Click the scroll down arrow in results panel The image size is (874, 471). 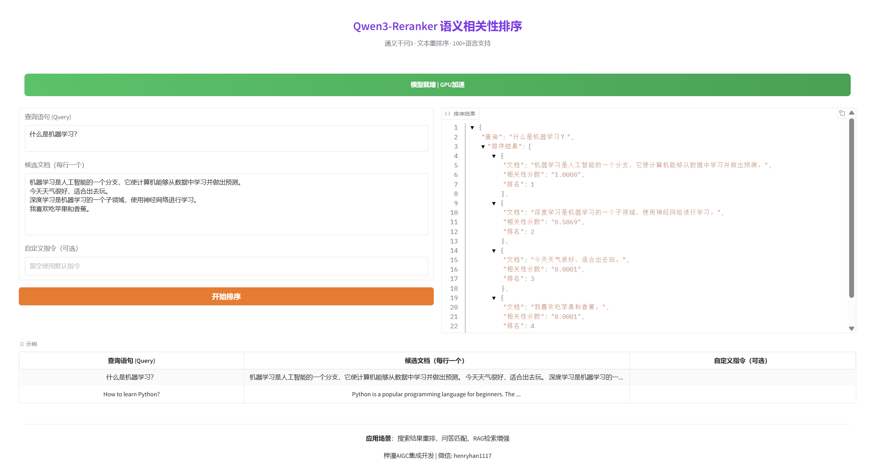tap(852, 329)
